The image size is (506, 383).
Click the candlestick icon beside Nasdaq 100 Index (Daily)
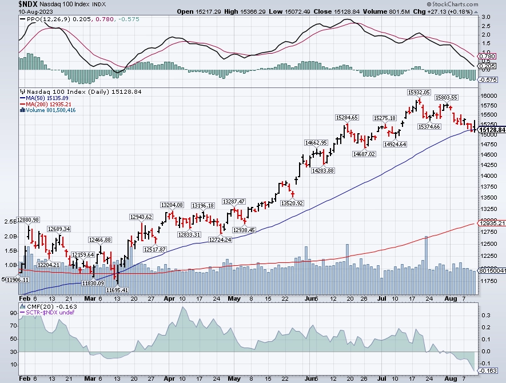[x=23, y=92]
